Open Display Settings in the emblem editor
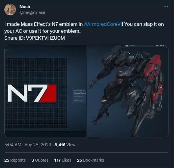The image size is (174, 168). 80,93
